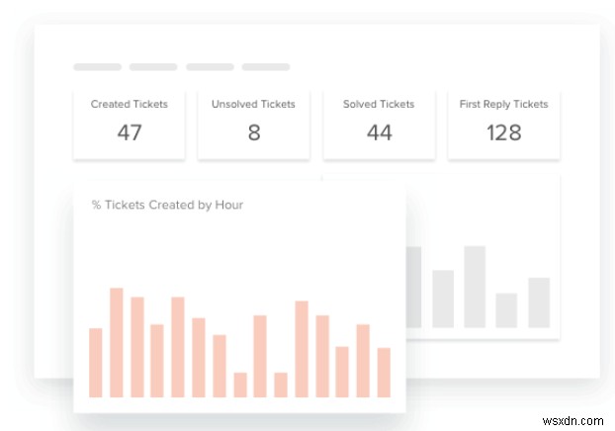Click the rightmost gray bar
This screenshot has height=431, width=615.
tap(539, 302)
